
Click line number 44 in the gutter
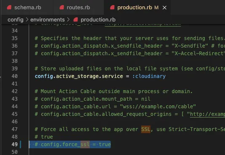tap(14, 107)
